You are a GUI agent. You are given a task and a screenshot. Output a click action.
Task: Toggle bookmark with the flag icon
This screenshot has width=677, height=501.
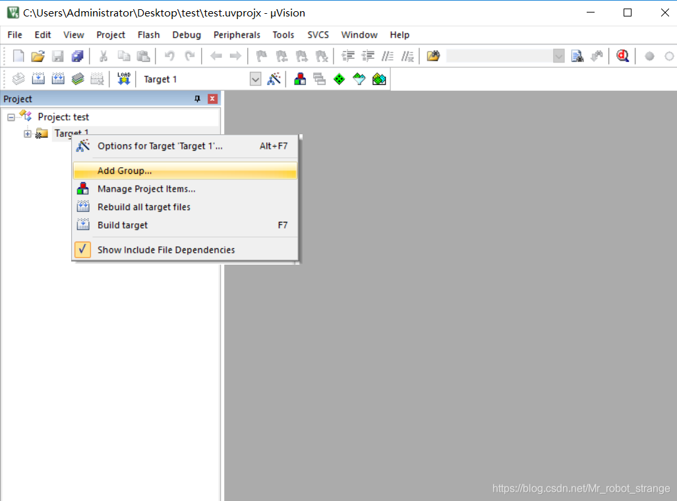pos(262,56)
